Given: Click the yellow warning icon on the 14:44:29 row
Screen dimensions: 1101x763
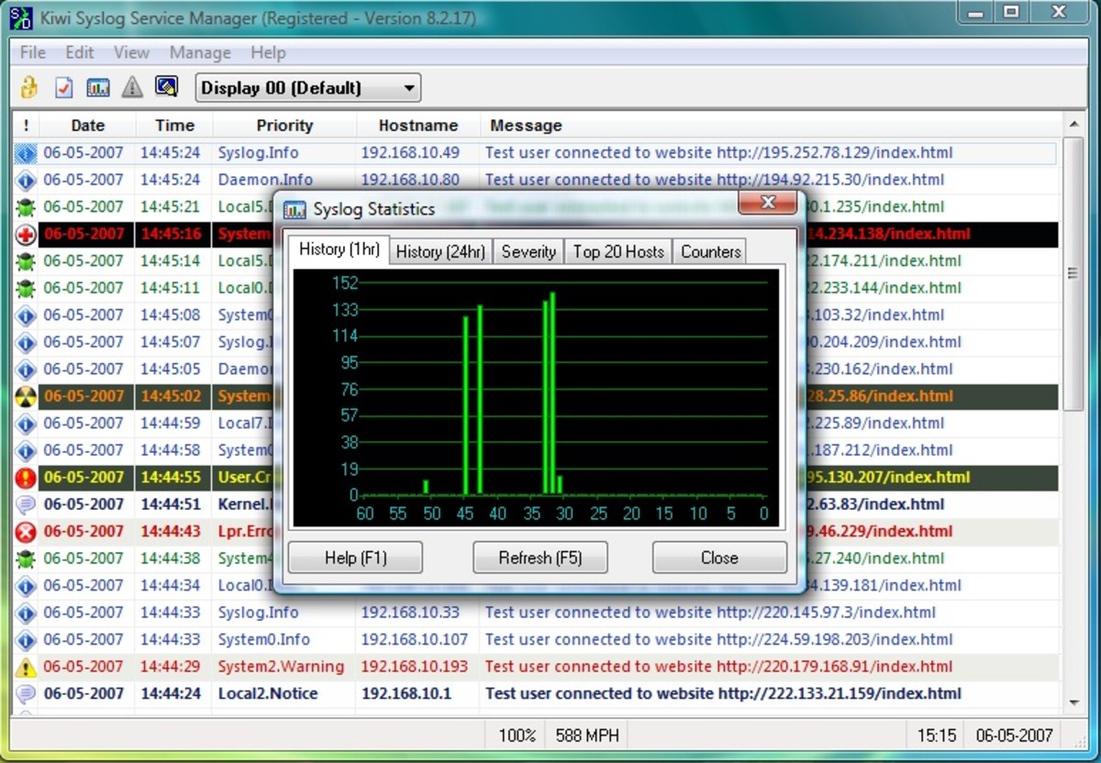Looking at the screenshot, I should pyautogui.click(x=26, y=667).
